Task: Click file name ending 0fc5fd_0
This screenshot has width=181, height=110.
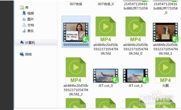Action: 136,49
